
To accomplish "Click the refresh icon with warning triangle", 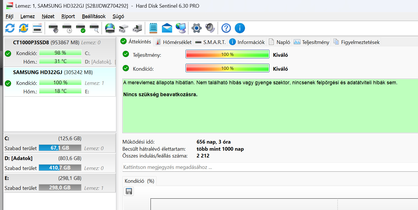I will click(x=24, y=28).
